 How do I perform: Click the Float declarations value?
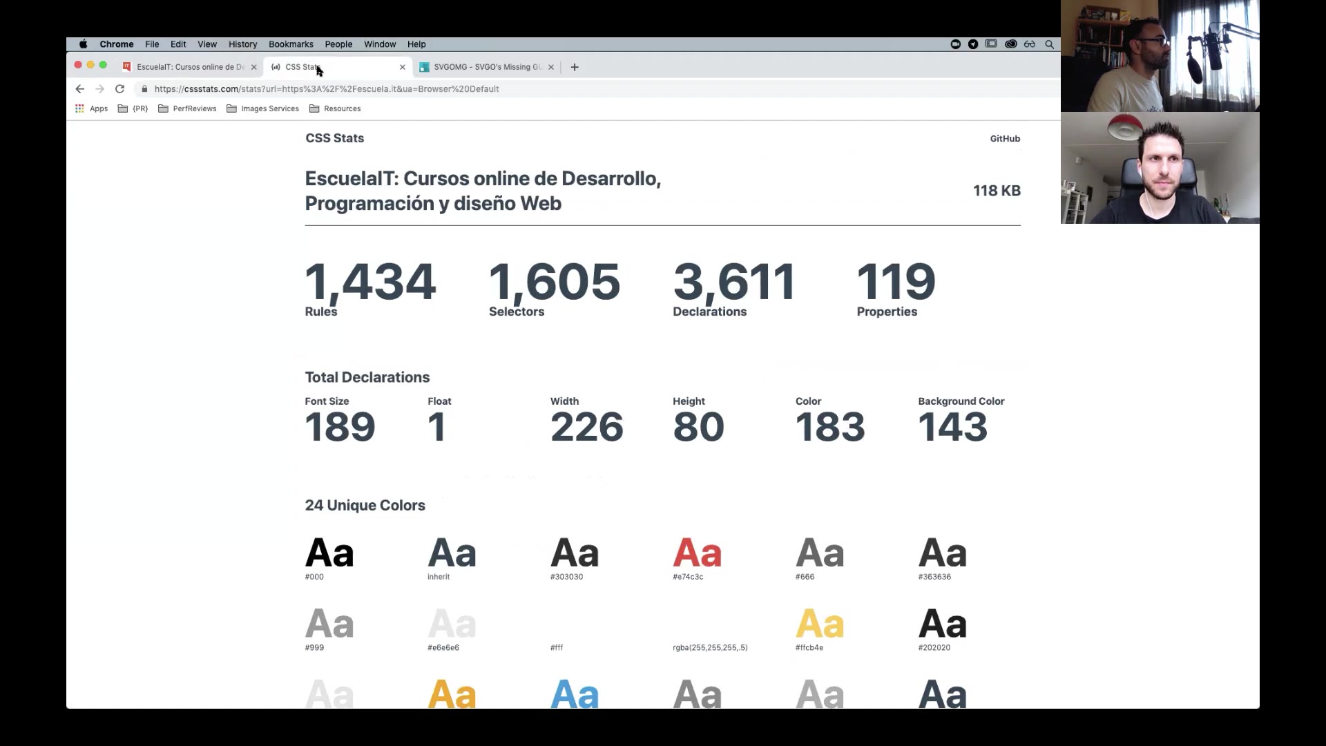click(x=436, y=427)
